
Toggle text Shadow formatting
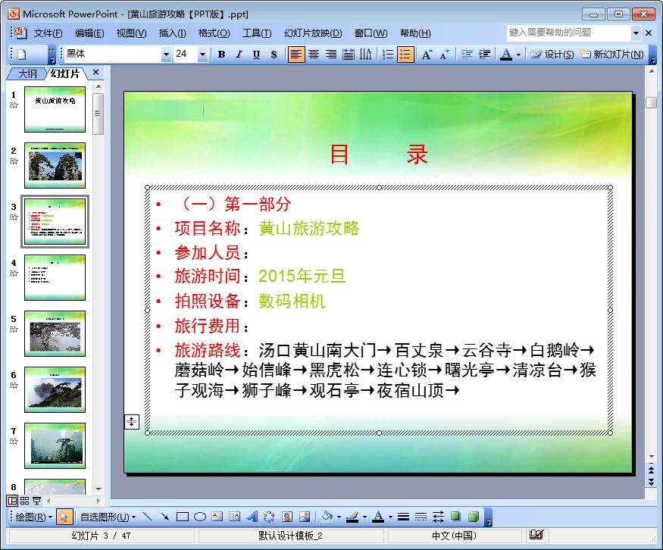click(274, 55)
